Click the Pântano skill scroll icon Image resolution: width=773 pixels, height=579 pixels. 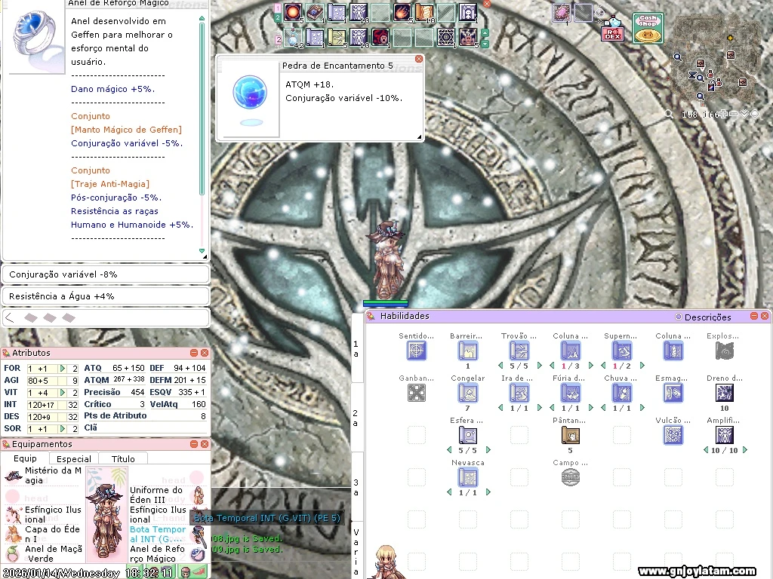570,435
